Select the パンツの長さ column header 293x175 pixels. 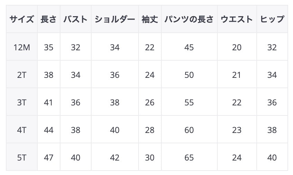pyautogui.click(x=189, y=19)
